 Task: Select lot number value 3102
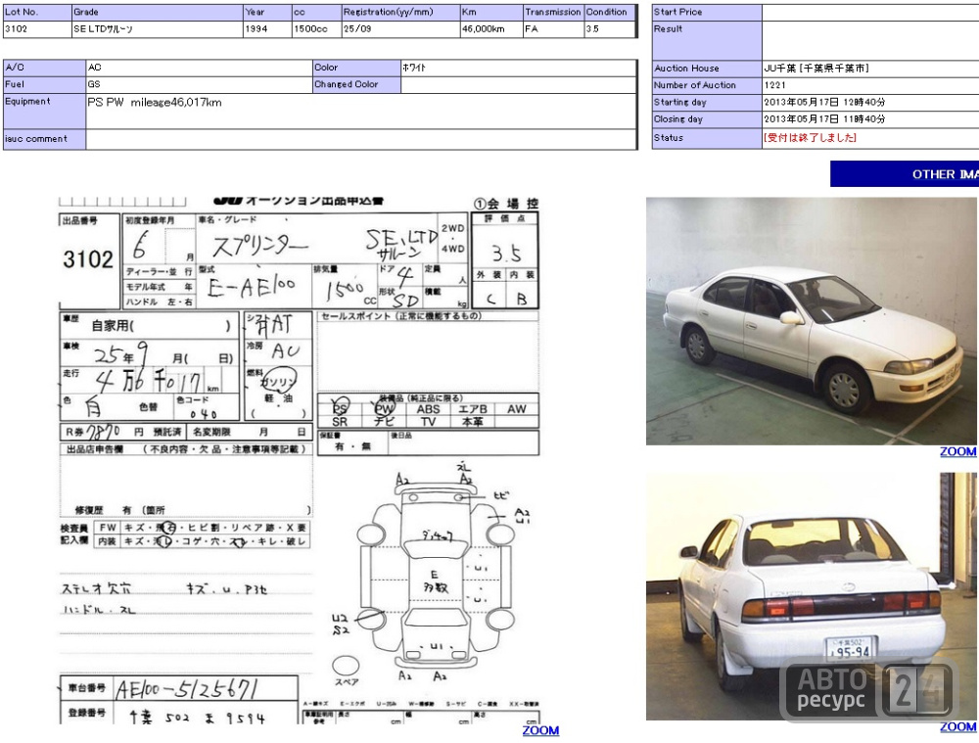click(17, 28)
